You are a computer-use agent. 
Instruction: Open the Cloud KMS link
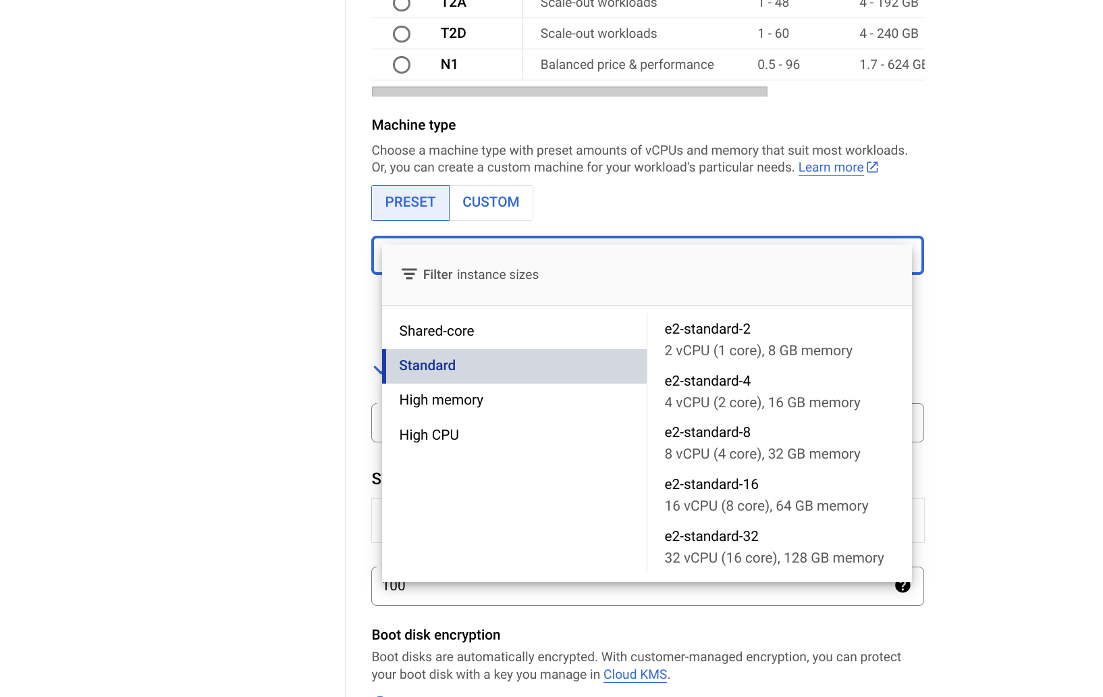tap(635, 674)
